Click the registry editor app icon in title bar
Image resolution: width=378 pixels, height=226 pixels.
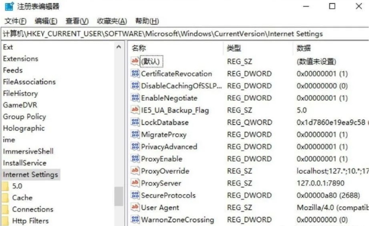(x=8, y=7)
